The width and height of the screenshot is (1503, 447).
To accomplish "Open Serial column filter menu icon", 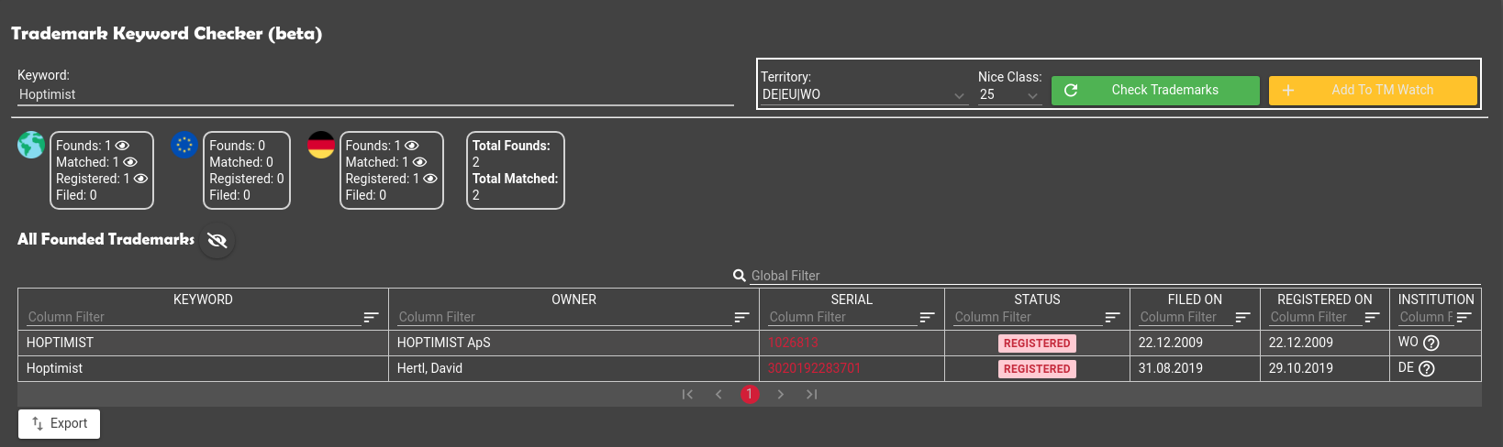I will pos(927,317).
